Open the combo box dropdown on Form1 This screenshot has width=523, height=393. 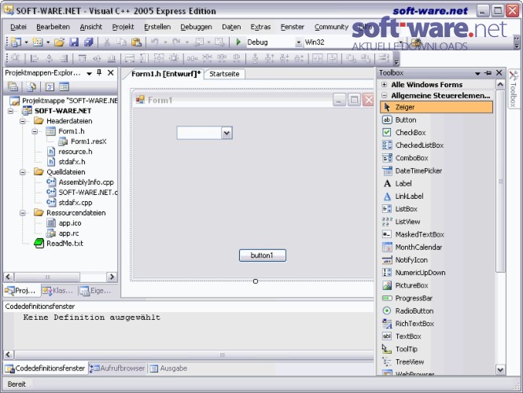tap(227, 133)
